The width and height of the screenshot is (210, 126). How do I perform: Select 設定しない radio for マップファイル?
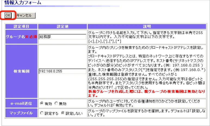(62, 113)
